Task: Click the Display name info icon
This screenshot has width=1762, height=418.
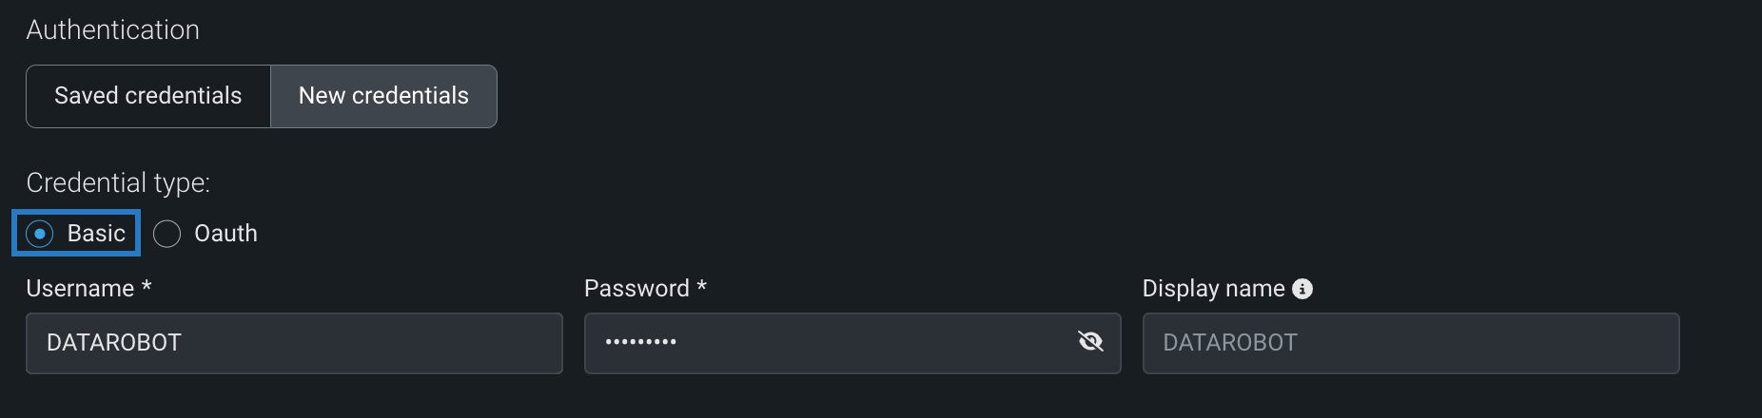Action: pyautogui.click(x=1302, y=289)
